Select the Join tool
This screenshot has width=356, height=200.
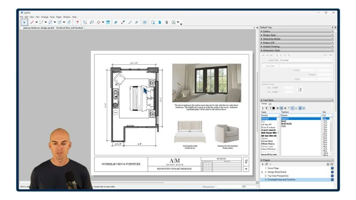[x=137, y=22]
